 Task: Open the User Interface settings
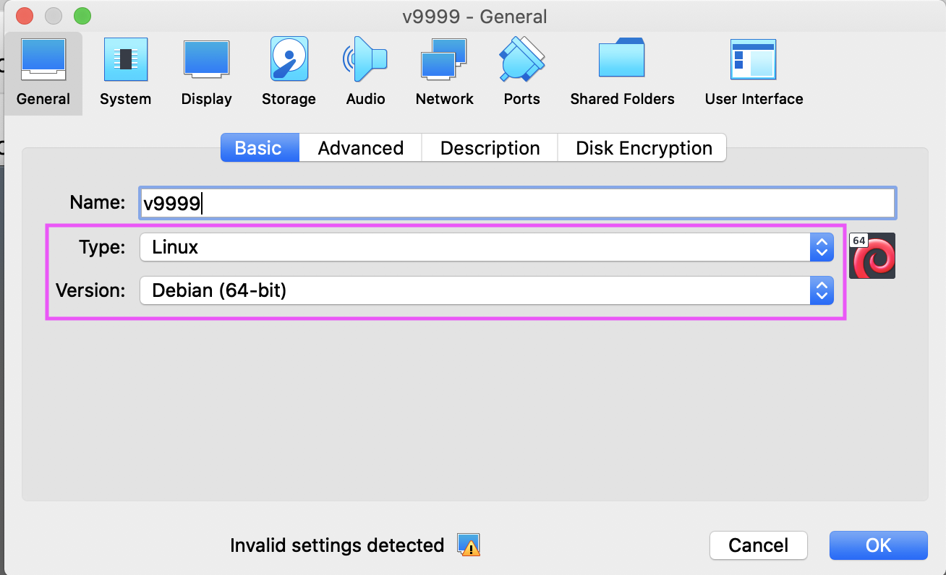(x=754, y=73)
